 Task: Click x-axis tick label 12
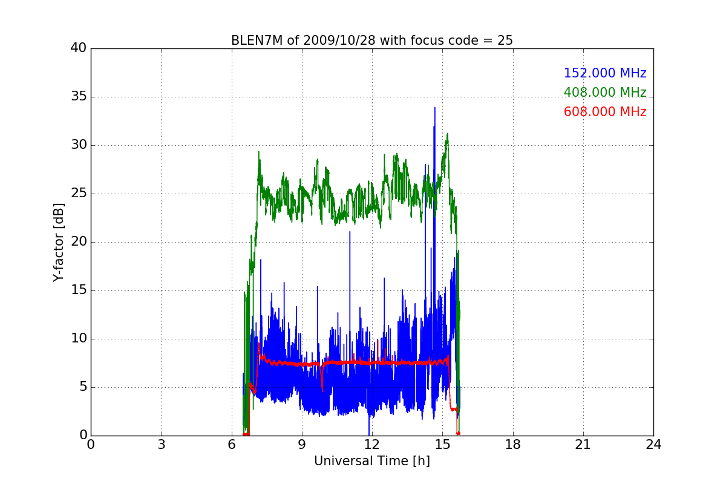(x=372, y=445)
